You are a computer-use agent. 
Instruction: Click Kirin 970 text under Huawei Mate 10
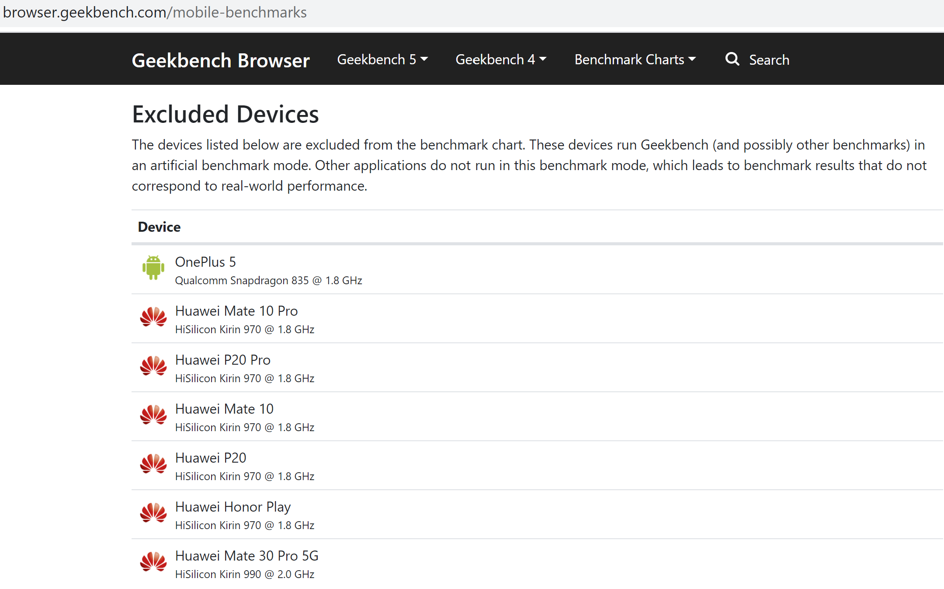click(x=245, y=427)
